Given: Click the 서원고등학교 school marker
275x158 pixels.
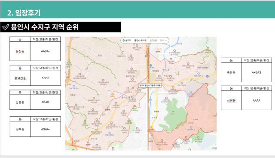Looking at the screenshot, I should point(110,133).
